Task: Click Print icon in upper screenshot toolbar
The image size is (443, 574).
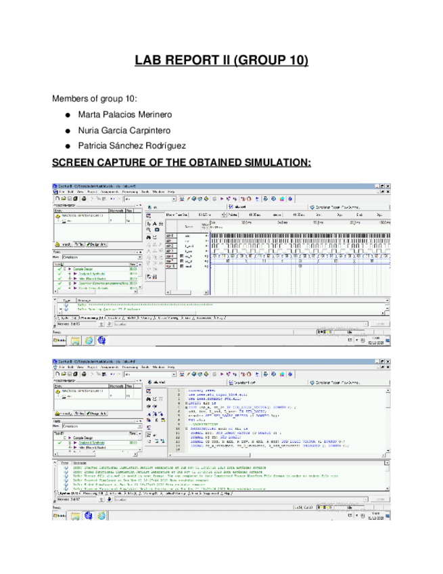Action: 84,199
